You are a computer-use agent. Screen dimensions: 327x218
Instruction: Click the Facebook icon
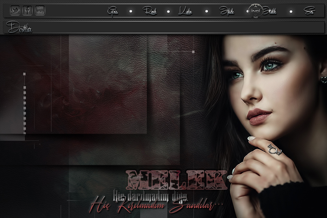click(x=27, y=11)
